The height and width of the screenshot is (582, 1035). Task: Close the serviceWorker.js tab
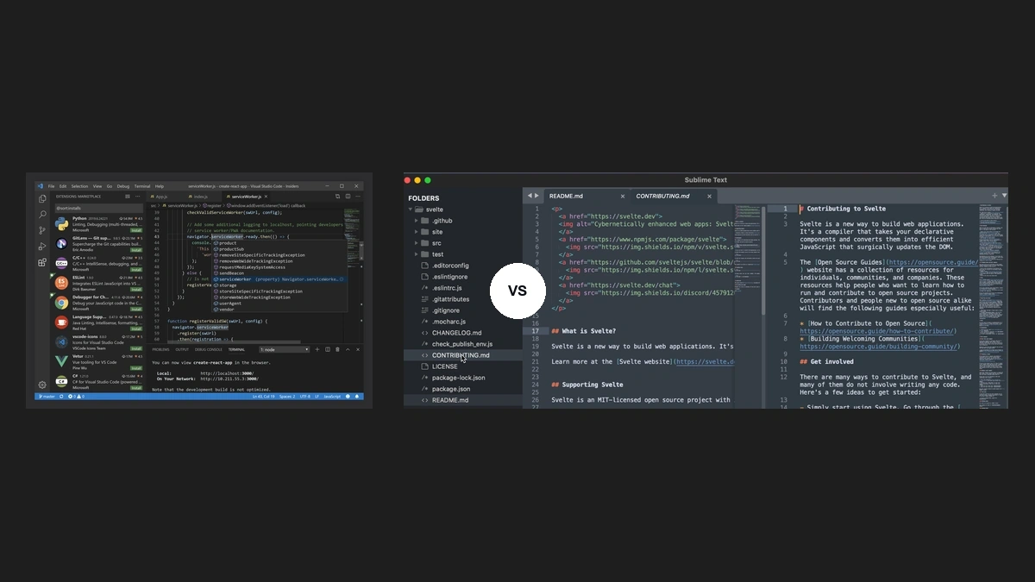point(267,197)
